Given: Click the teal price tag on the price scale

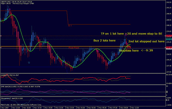Looking at the screenshot, I should 169,39.
